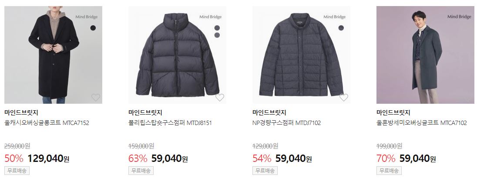Viewport: 477px width, 181px height.
Task: Pick the navy swatch on MTDJ7102 jacket
Action: 341,28
